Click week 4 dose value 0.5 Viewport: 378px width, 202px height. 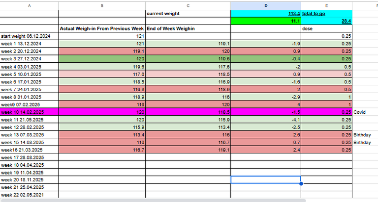326,67
